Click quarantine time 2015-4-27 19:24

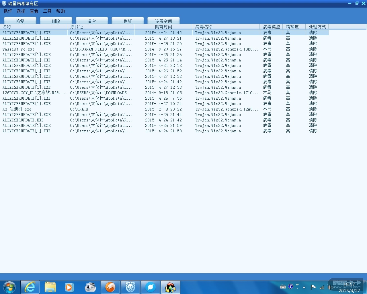click(x=163, y=104)
